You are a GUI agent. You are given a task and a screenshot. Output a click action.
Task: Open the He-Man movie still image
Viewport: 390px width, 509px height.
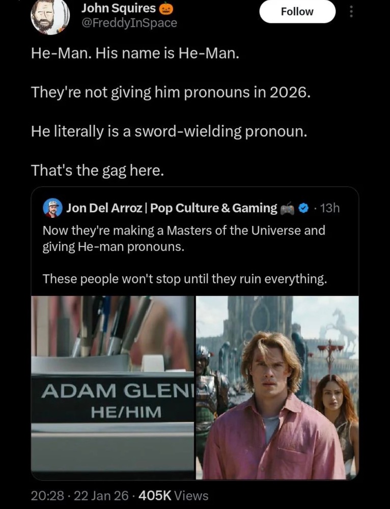[277, 387]
